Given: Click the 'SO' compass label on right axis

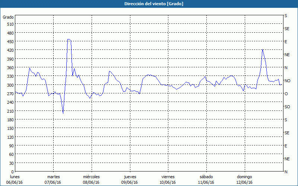Looking at the screenshot, I should tap(287, 107).
